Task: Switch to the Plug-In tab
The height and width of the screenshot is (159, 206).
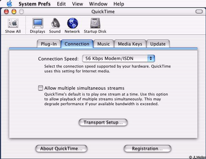Action: pos(49,44)
